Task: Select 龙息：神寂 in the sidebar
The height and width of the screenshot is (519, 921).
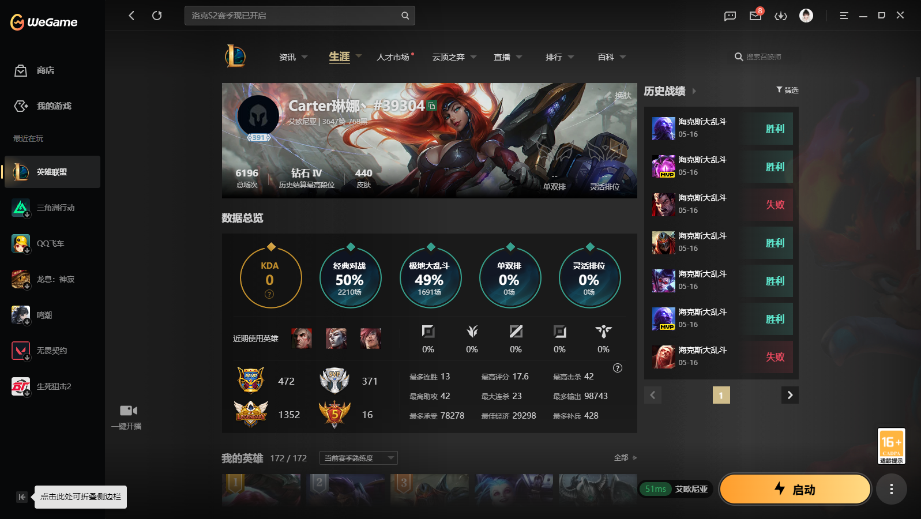Action: (52, 279)
